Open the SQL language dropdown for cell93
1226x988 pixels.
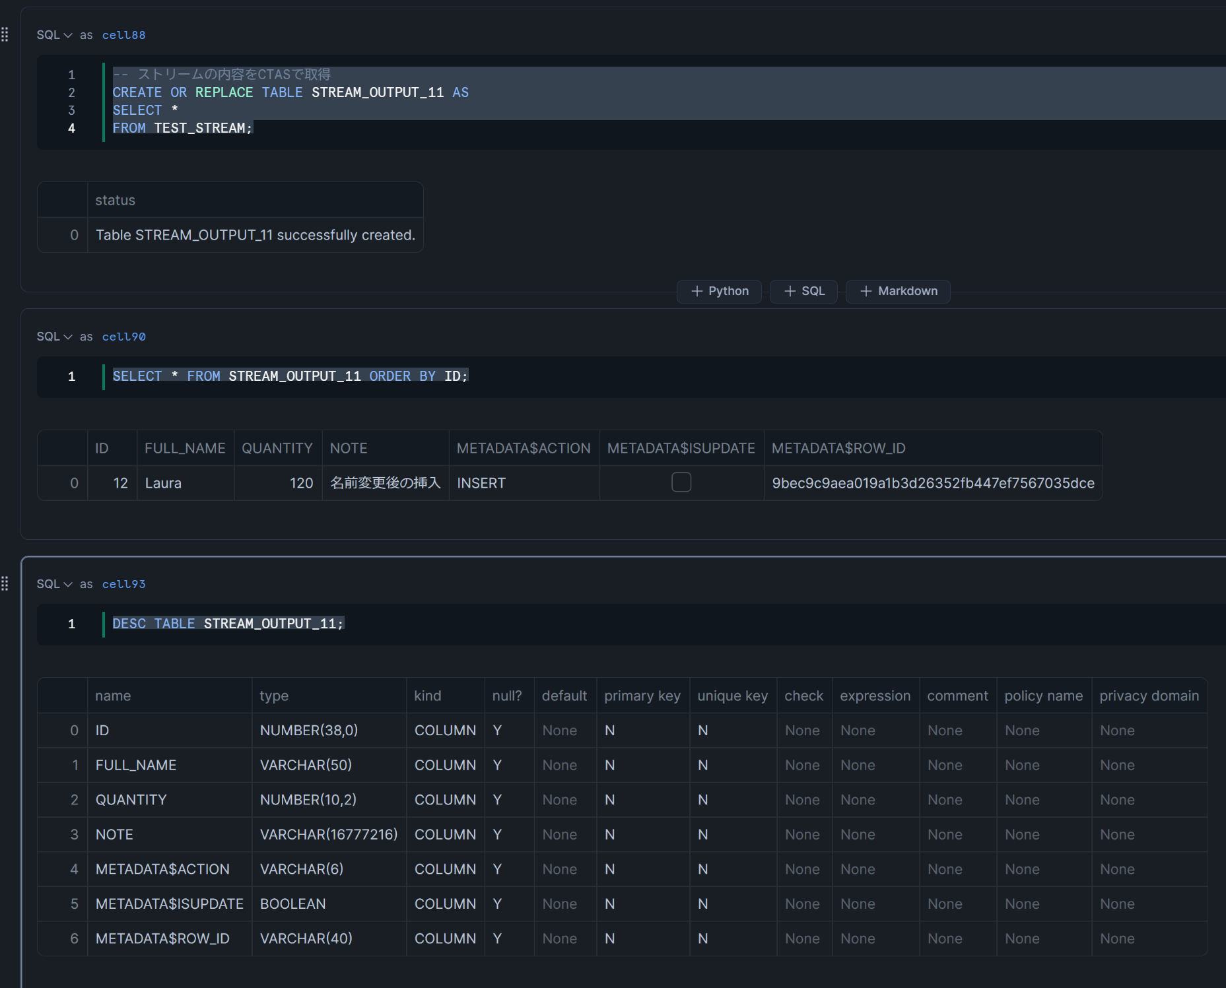click(54, 584)
